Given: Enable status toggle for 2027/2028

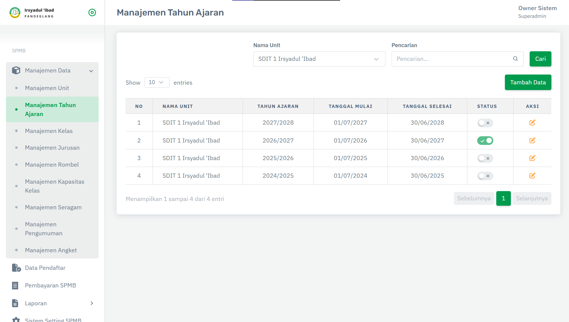Looking at the screenshot, I should [485, 123].
